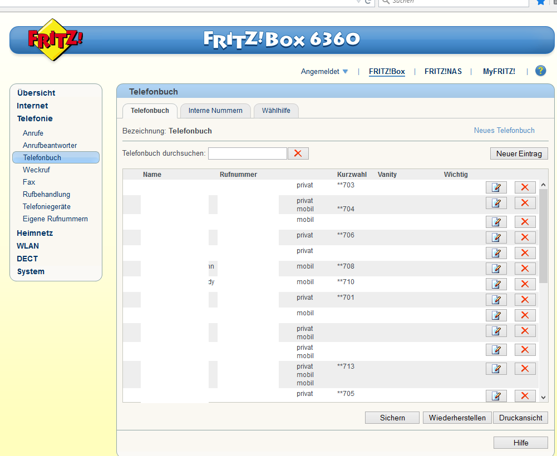The image size is (557, 456).
Task: Delete the entry with Kurzwahl **710
Action: (525, 284)
